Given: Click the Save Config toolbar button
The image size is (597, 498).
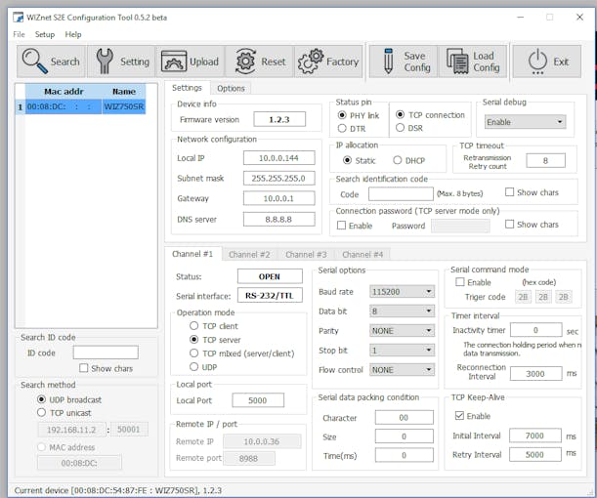Looking at the screenshot, I should pos(402,62).
